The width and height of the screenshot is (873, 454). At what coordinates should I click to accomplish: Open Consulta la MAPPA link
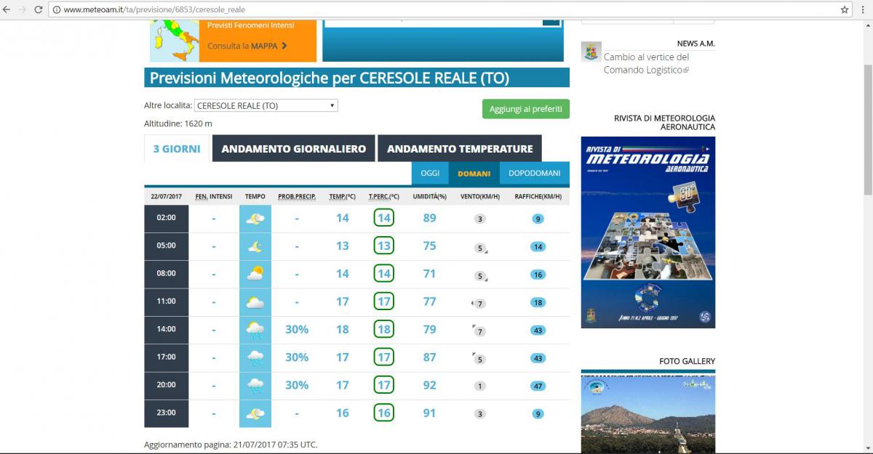tap(247, 46)
